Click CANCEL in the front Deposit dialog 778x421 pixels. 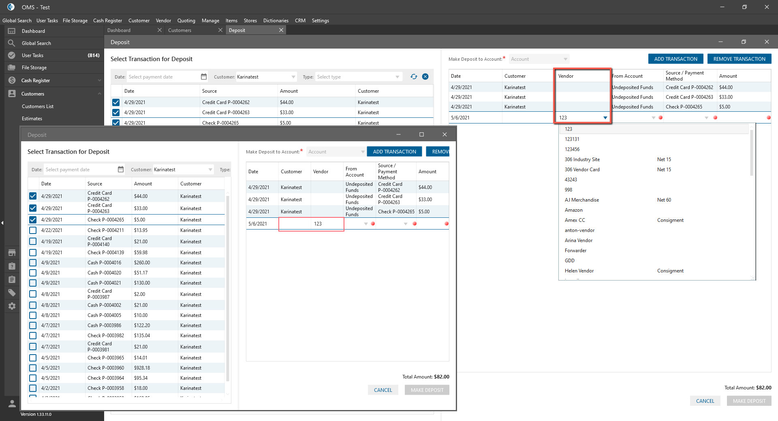click(383, 390)
